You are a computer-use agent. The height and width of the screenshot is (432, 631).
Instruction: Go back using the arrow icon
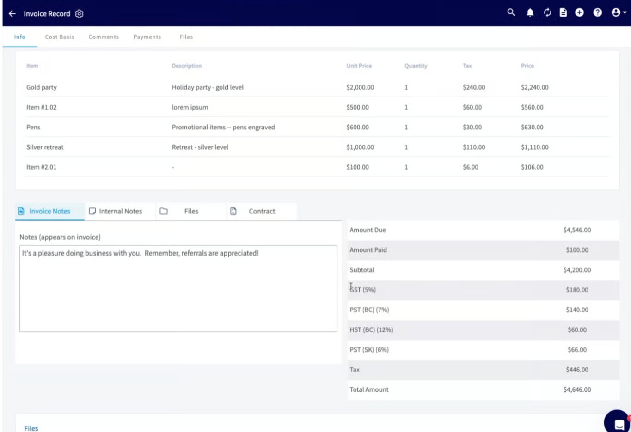point(12,14)
